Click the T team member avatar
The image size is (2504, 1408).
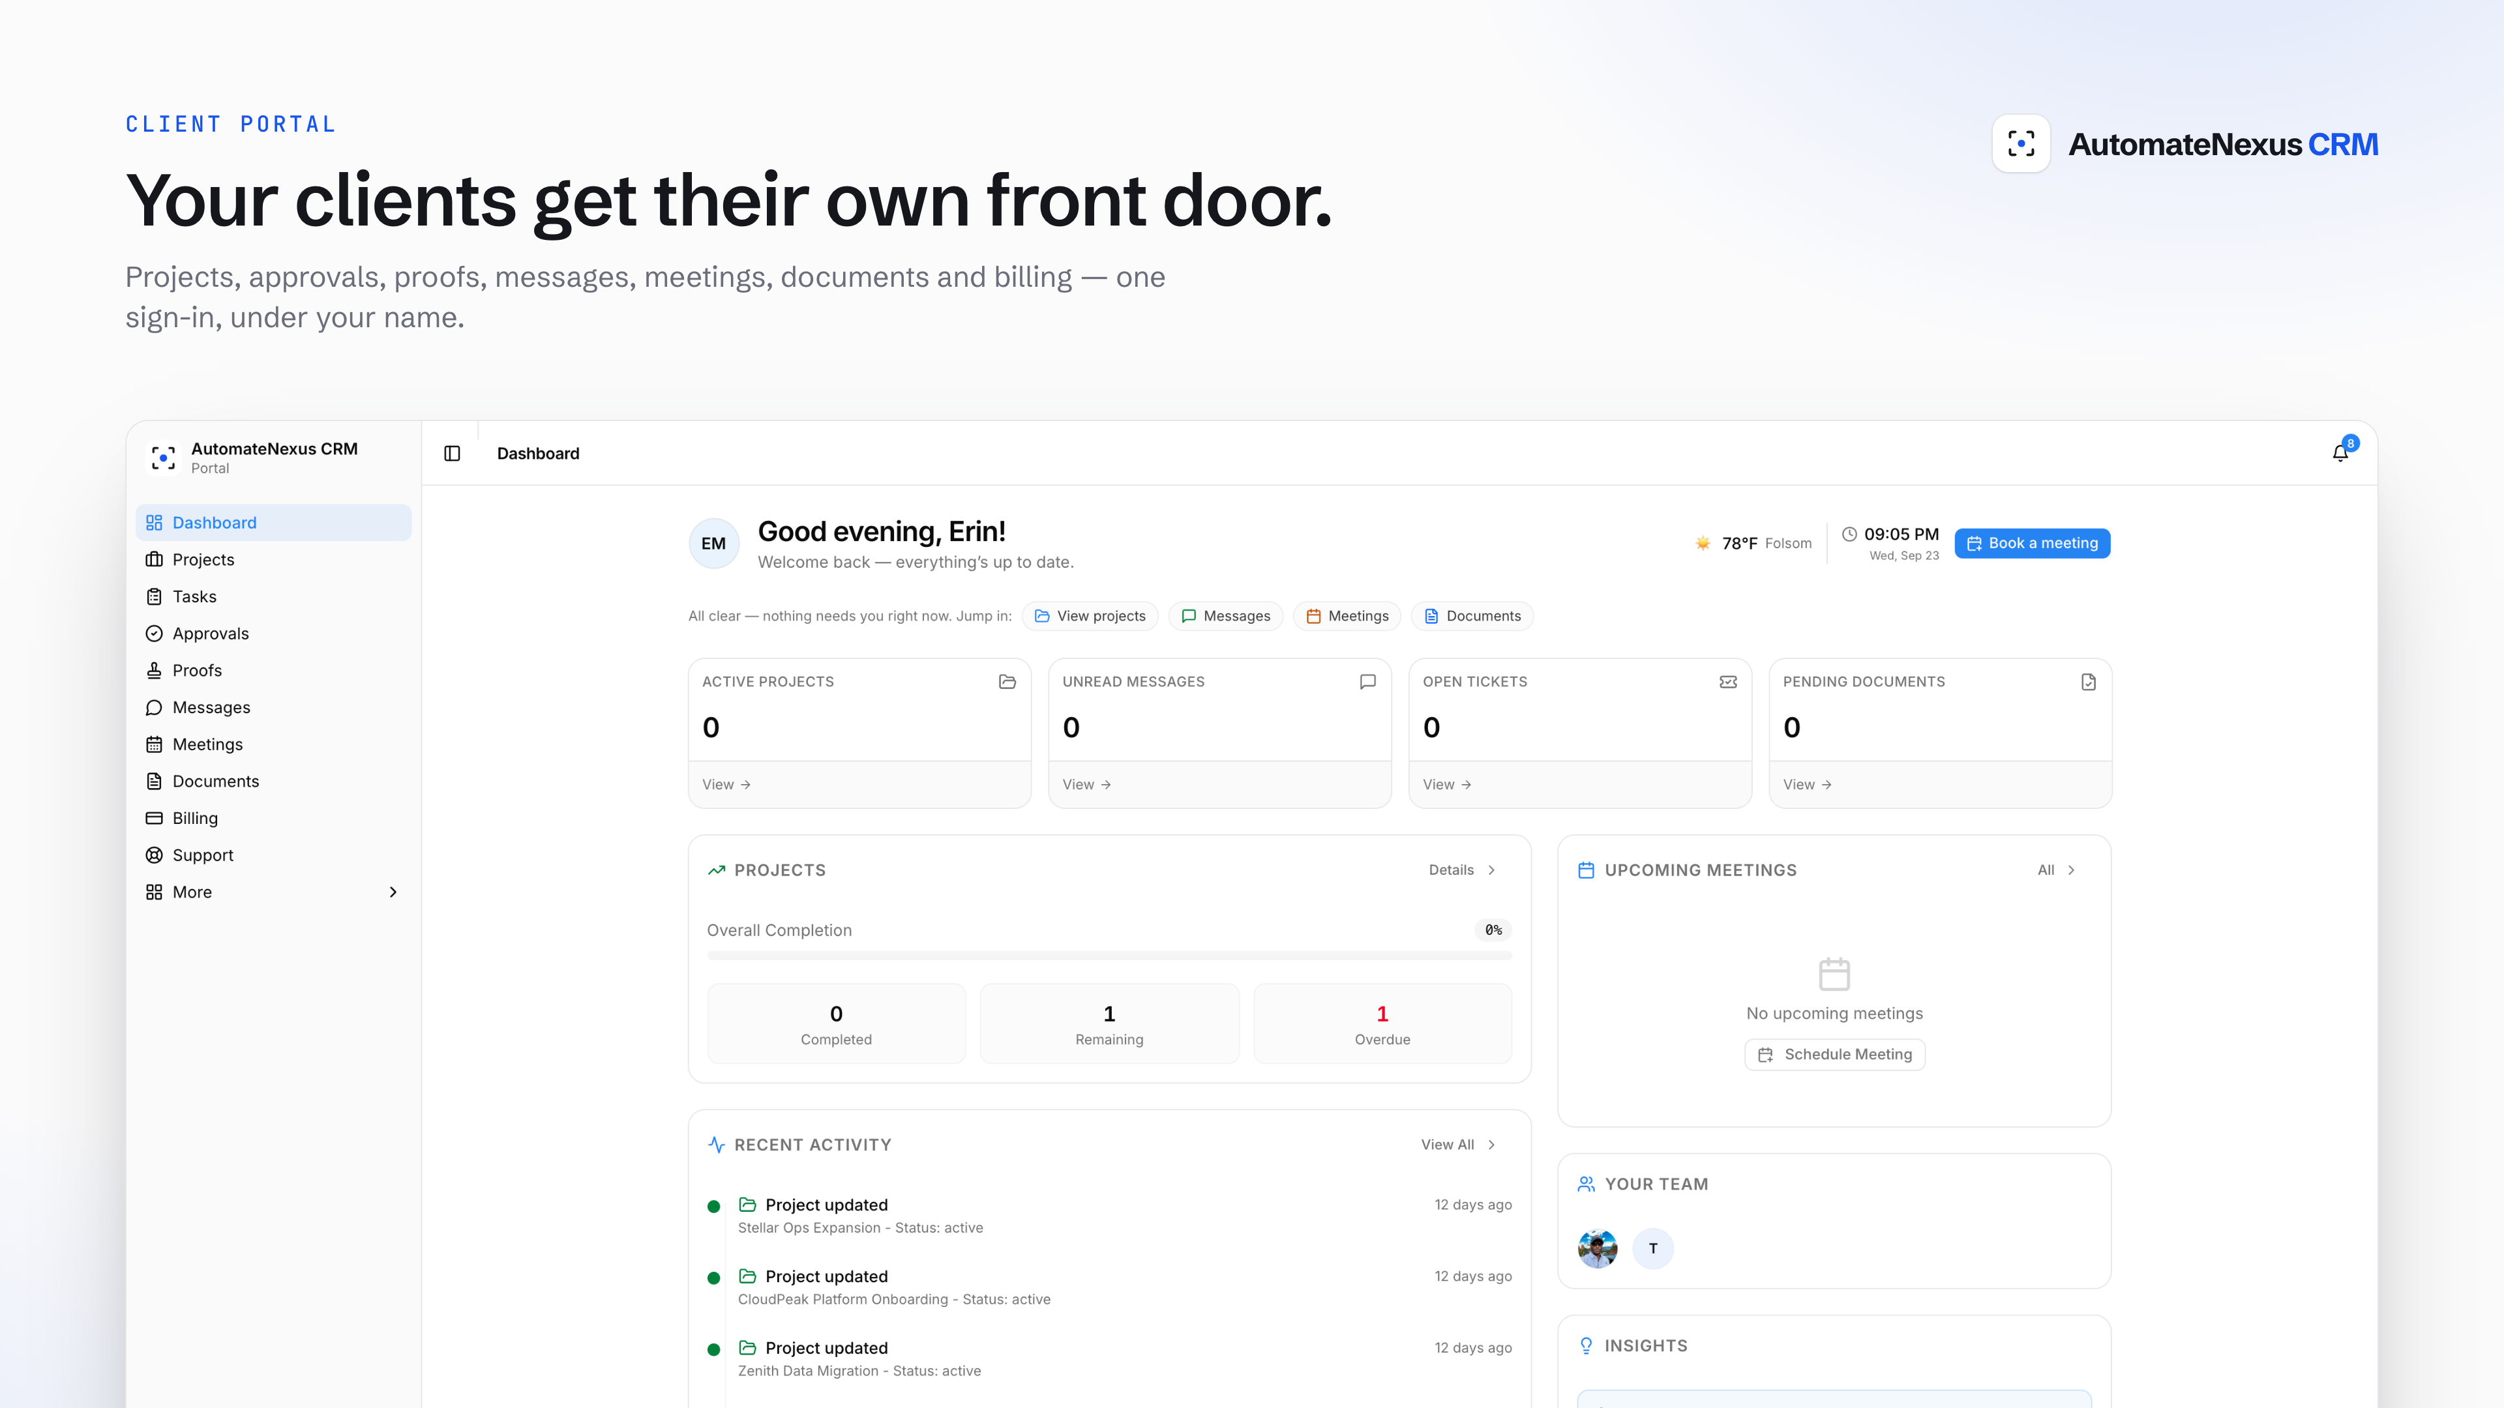[1652, 1249]
